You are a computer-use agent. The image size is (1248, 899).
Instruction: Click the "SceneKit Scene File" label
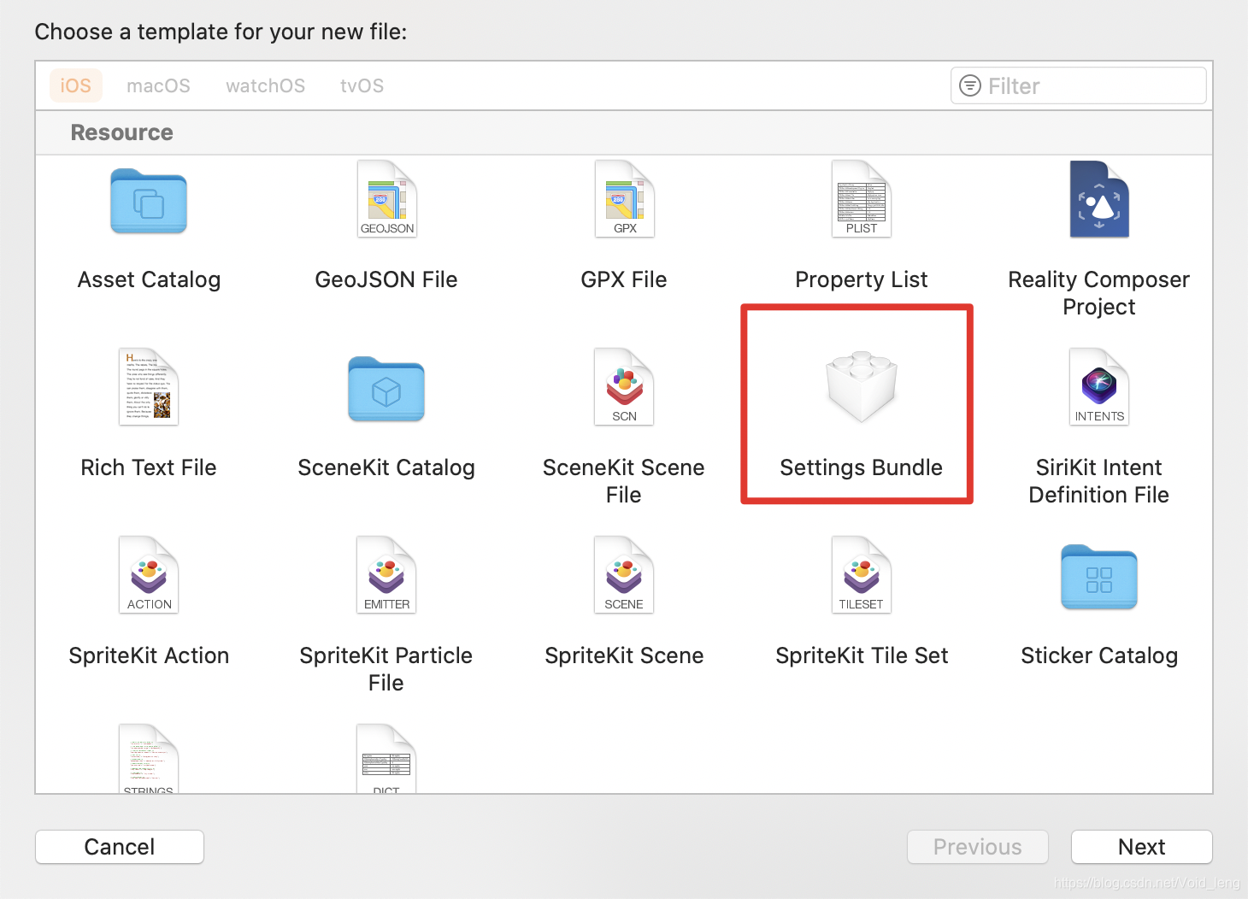click(624, 481)
